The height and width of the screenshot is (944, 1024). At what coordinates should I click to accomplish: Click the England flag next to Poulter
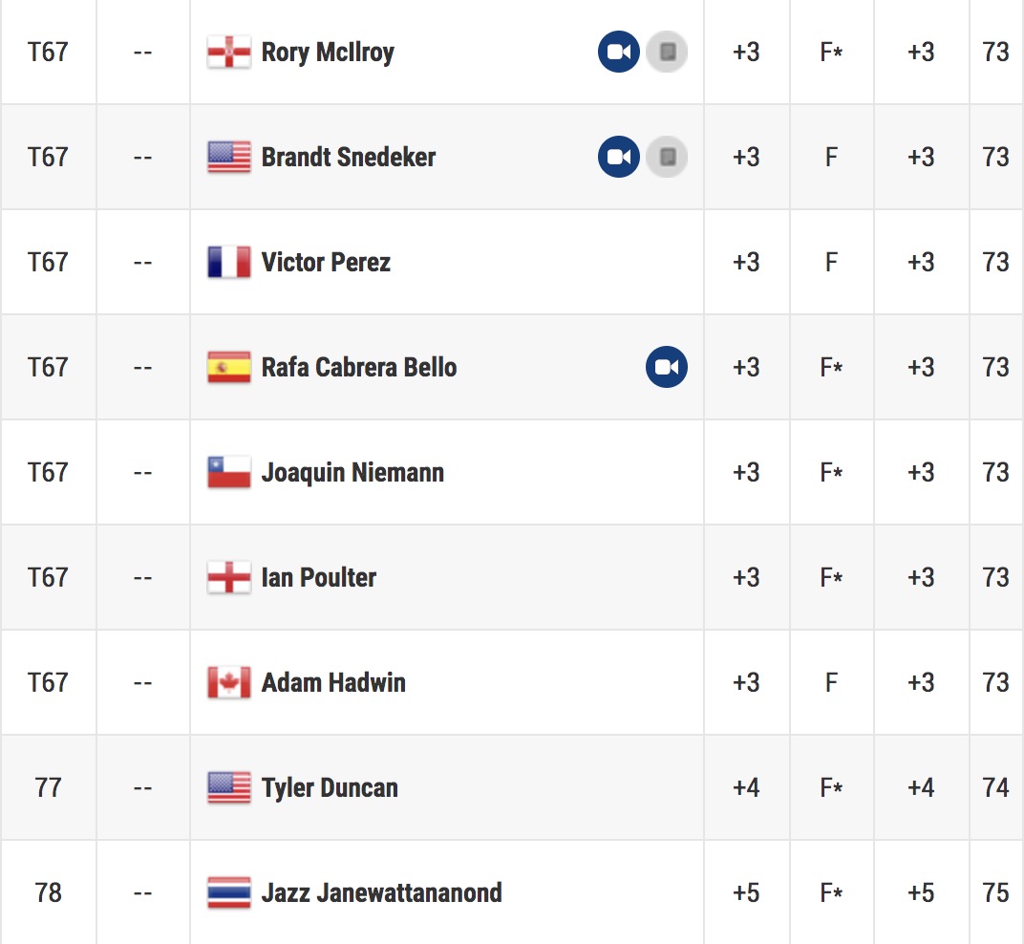click(228, 577)
